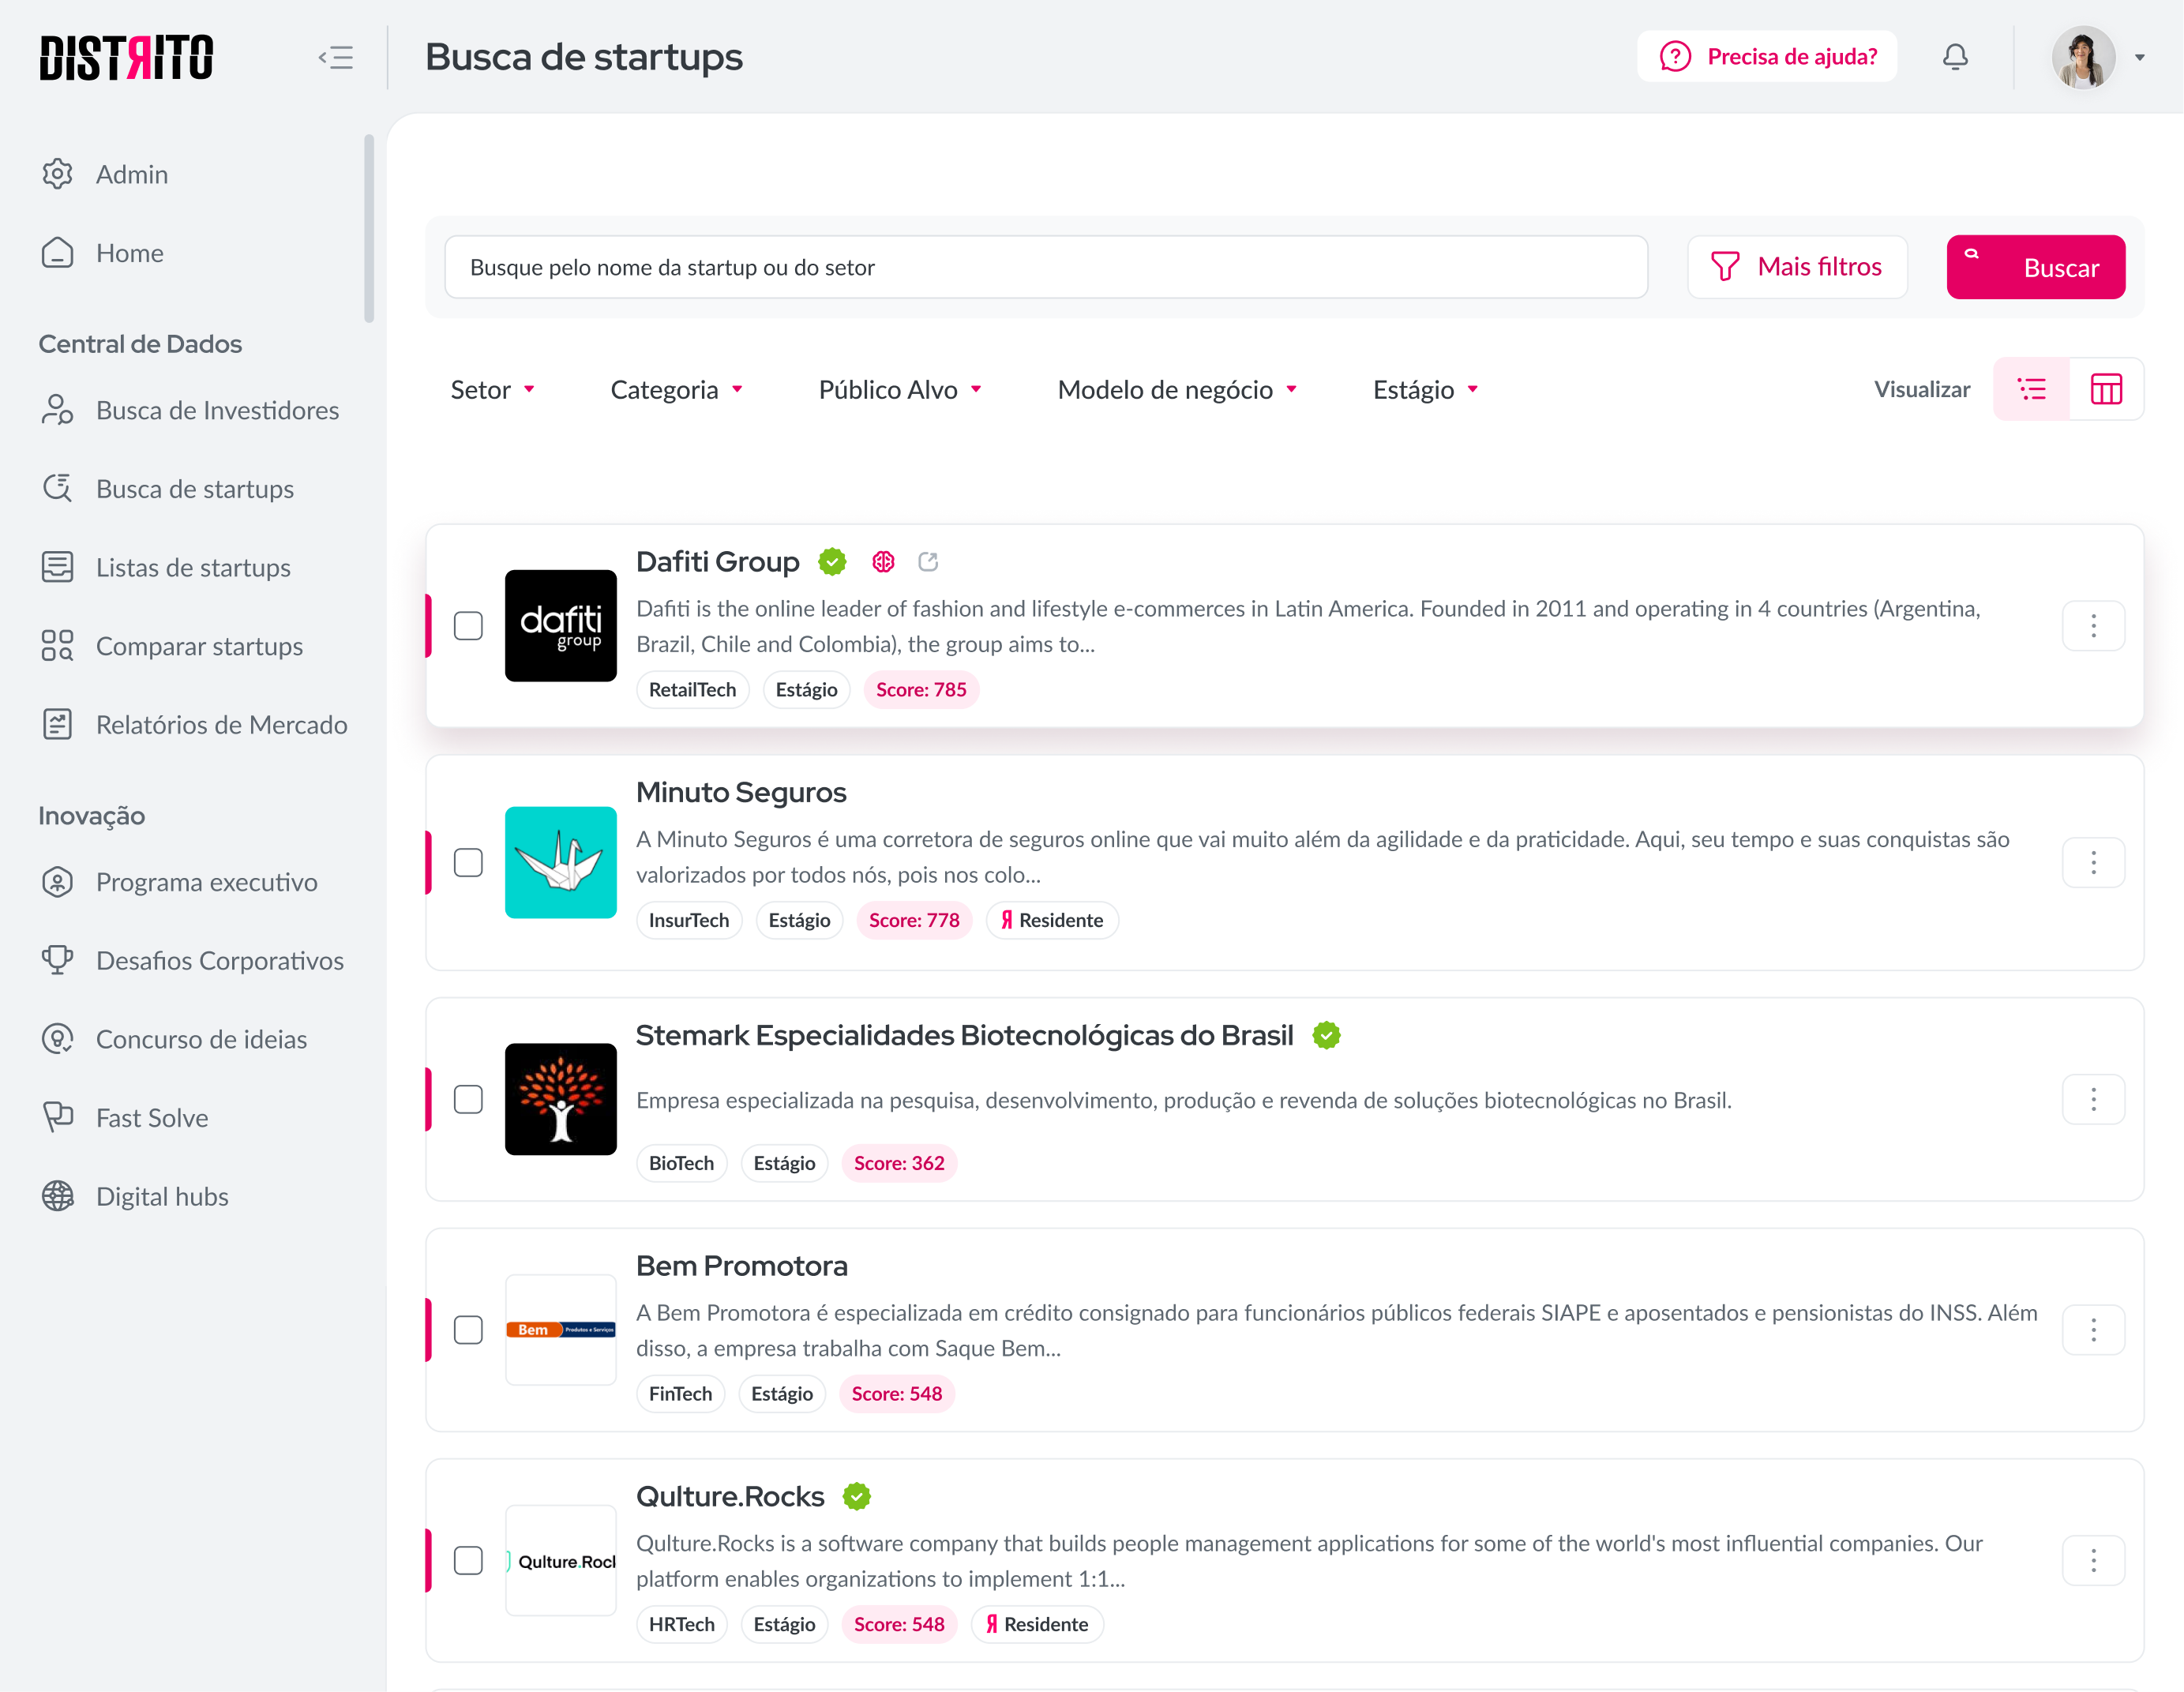Expand the user account dropdown arrow
Image resolution: width=2184 pixels, height=1692 pixels.
pyautogui.click(x=2140, y=58)
